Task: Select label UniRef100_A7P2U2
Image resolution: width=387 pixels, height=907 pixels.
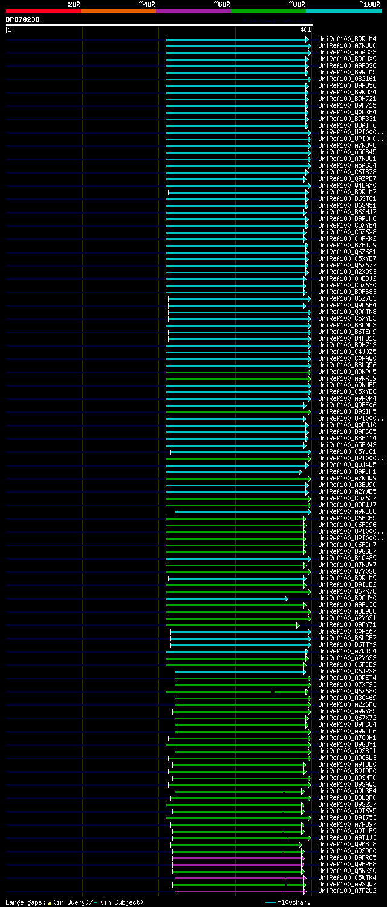Action: pos(348,891)
